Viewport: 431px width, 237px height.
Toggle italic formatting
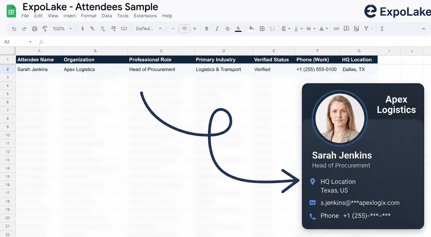coord(217,29)
